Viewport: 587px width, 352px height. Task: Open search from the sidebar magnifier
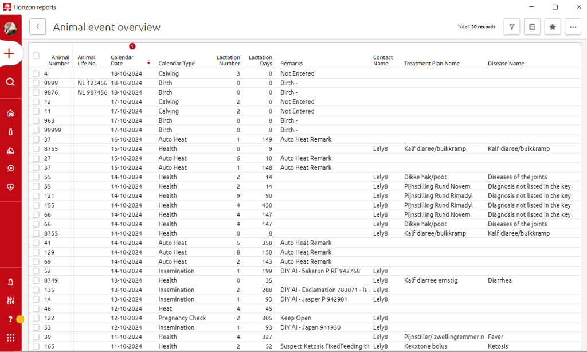[10, 81]
